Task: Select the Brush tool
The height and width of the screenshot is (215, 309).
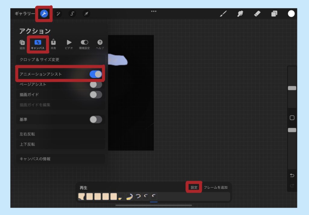Action: click(223, 14)
